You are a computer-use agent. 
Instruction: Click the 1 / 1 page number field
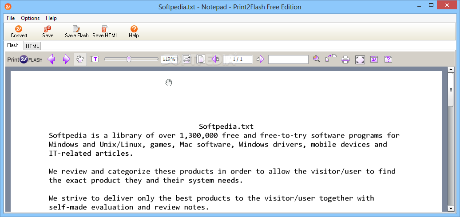(238, 59)
